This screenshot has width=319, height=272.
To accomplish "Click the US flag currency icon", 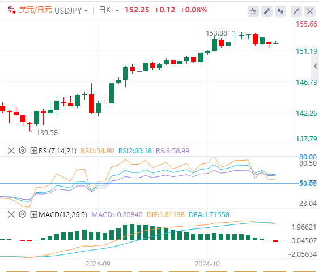I will (11, 10).
